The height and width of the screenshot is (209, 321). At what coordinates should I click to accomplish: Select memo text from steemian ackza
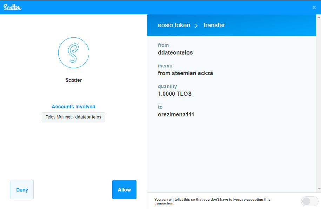tap(185, 73)
